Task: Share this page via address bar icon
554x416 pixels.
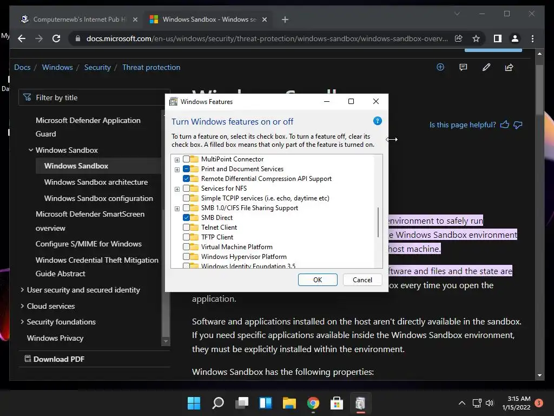Action: point(459,38)
